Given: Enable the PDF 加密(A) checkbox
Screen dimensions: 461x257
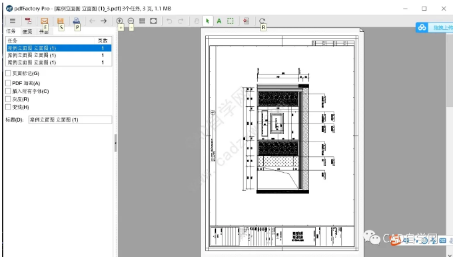Looking at the screenshot, I should (8, 83).
